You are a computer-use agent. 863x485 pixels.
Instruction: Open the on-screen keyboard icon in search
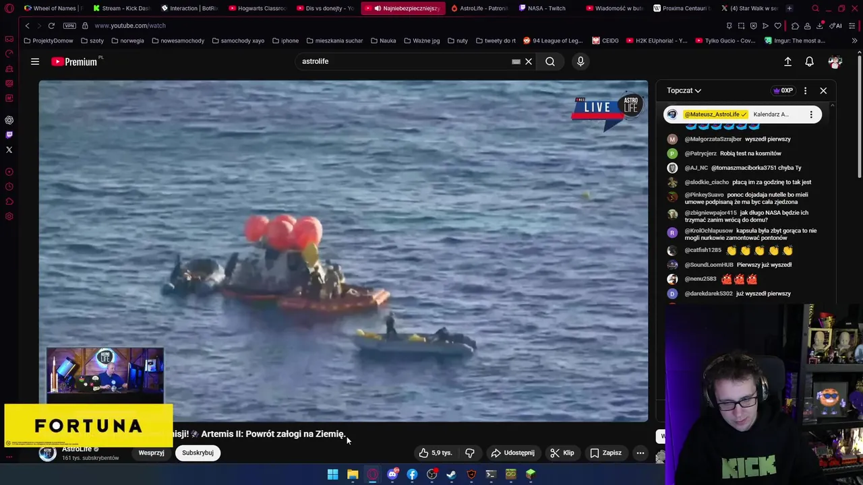516,61
